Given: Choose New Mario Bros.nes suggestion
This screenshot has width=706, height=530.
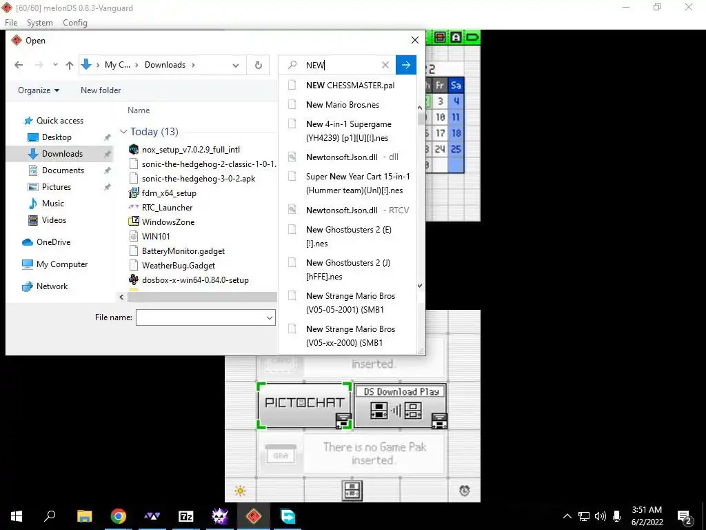Looking at the screenshot, I should 347,105.
